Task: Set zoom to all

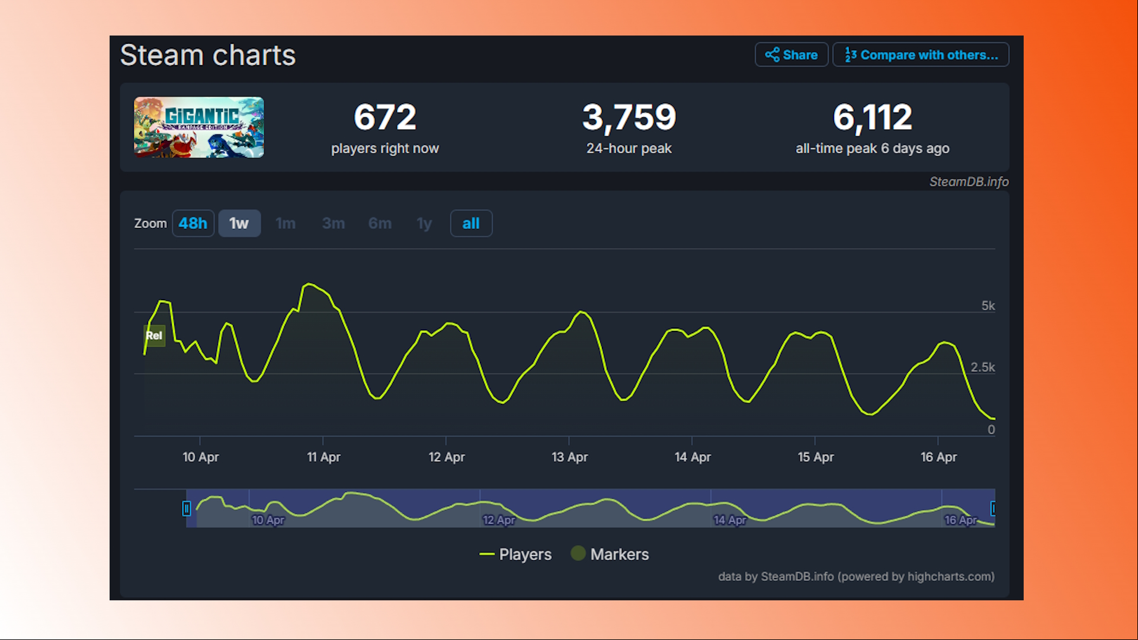Action: point(471,223)
